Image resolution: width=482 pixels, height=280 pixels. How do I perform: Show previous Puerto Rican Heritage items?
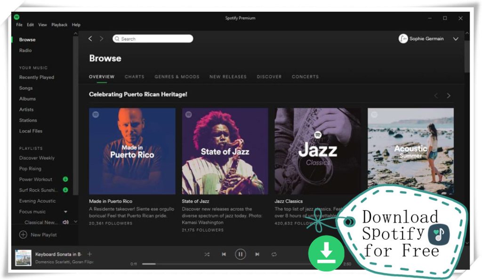[x=436, y=96]
